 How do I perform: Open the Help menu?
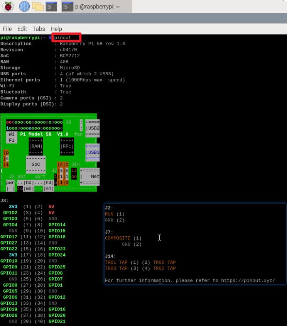click(56, 29)
